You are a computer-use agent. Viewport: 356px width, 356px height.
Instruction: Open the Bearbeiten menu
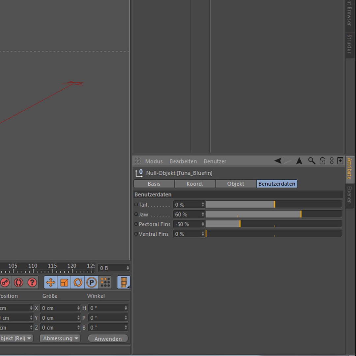(183, 162)
